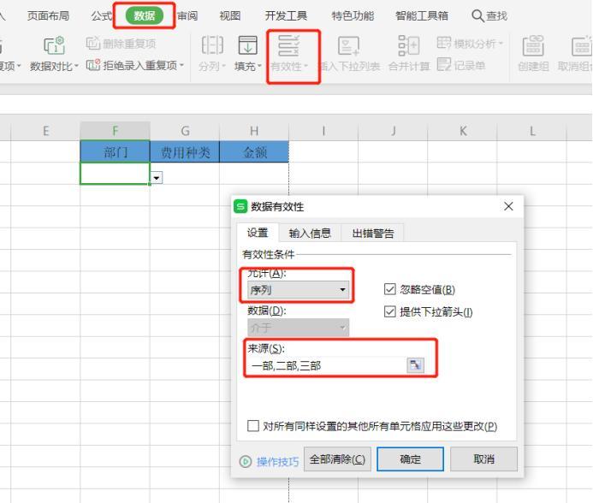593x503 pixels.
Task: Open the 视图 ribbon tab
Action: [230, 15]
